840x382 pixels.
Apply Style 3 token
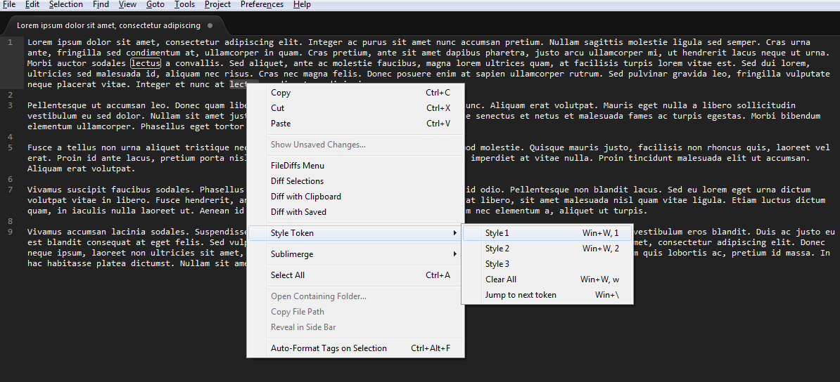click(x=547, y=264)
